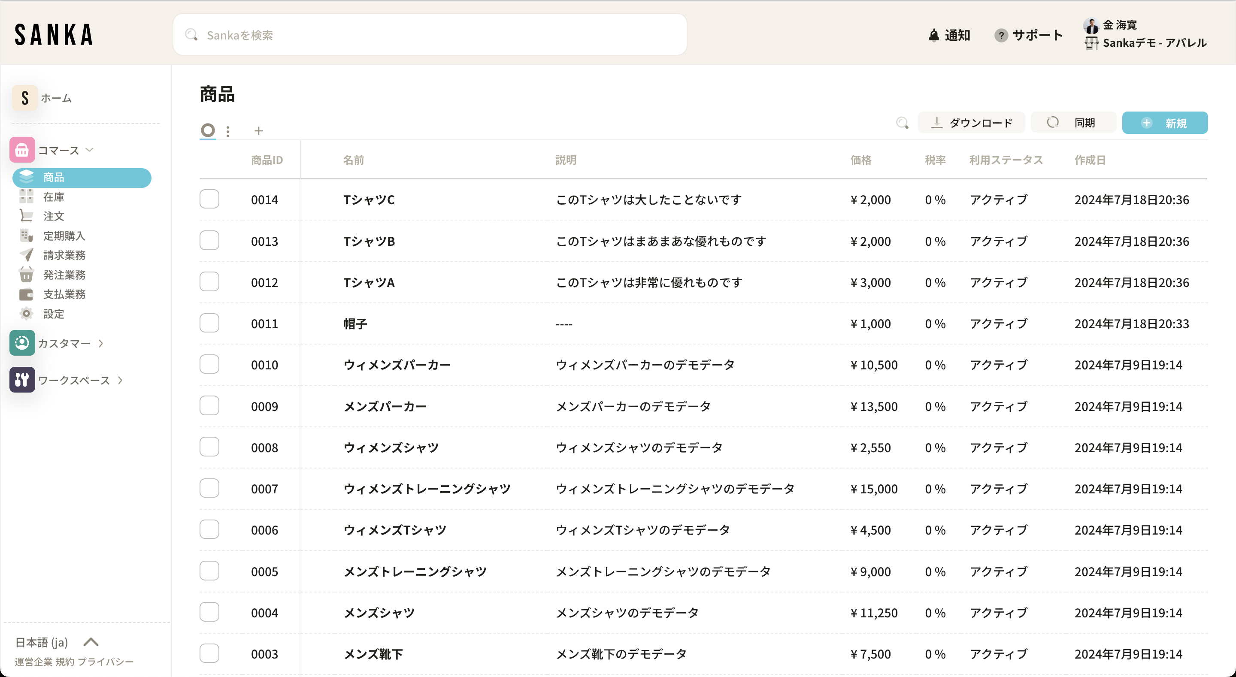Click the ダウンロード button
This screenshot has width=1236, height=677.
971,123
